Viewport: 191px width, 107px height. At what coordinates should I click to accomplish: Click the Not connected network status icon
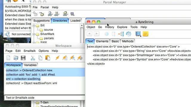click(7, 34)
